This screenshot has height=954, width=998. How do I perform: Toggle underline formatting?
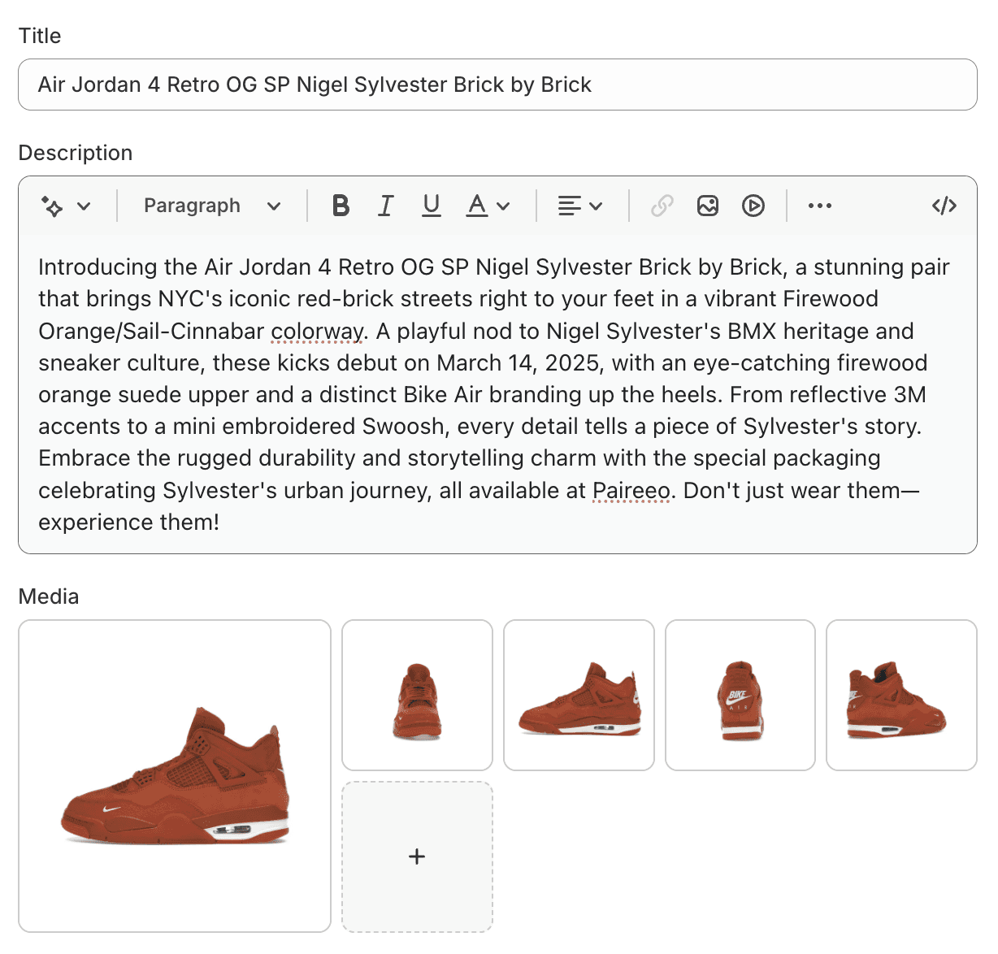(x=432, y=206)
